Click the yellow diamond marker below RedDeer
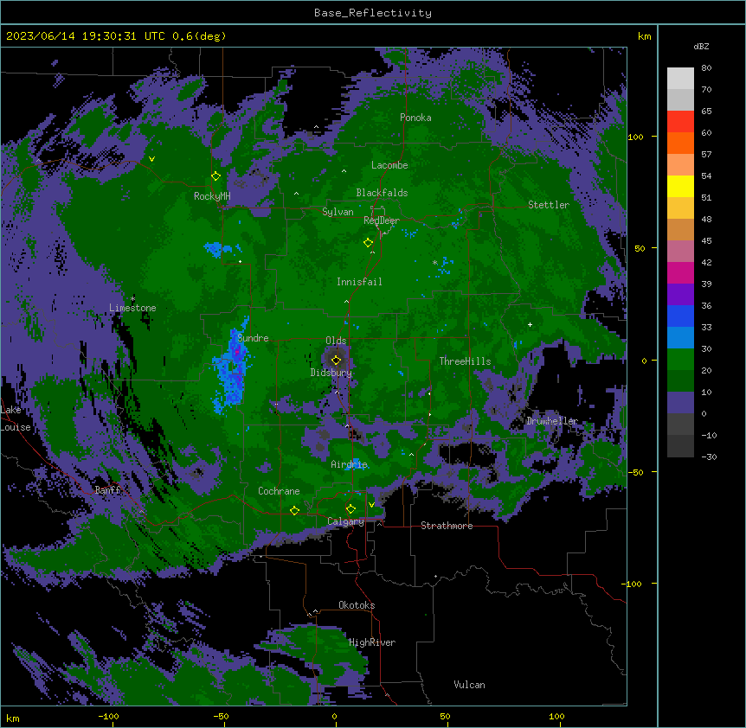Screen dimensions: 746x728 pos(368,243)
